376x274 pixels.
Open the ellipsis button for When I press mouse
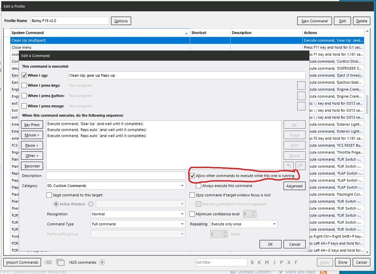(301, 106)
